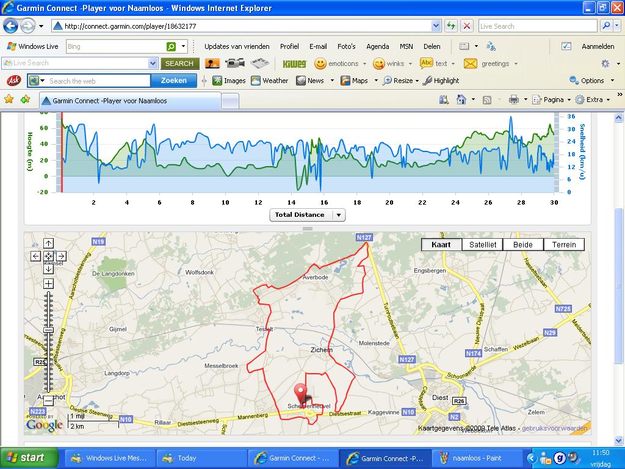
Task: Pan the map left with the arrow
Action: (35, 256)
